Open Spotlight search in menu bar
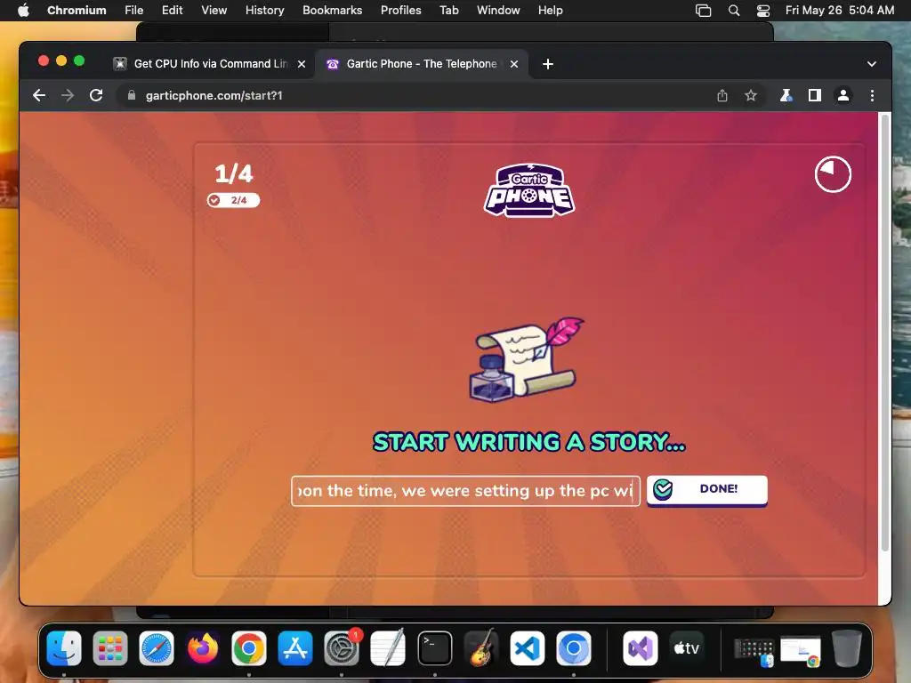 click(x=734, y=11)
